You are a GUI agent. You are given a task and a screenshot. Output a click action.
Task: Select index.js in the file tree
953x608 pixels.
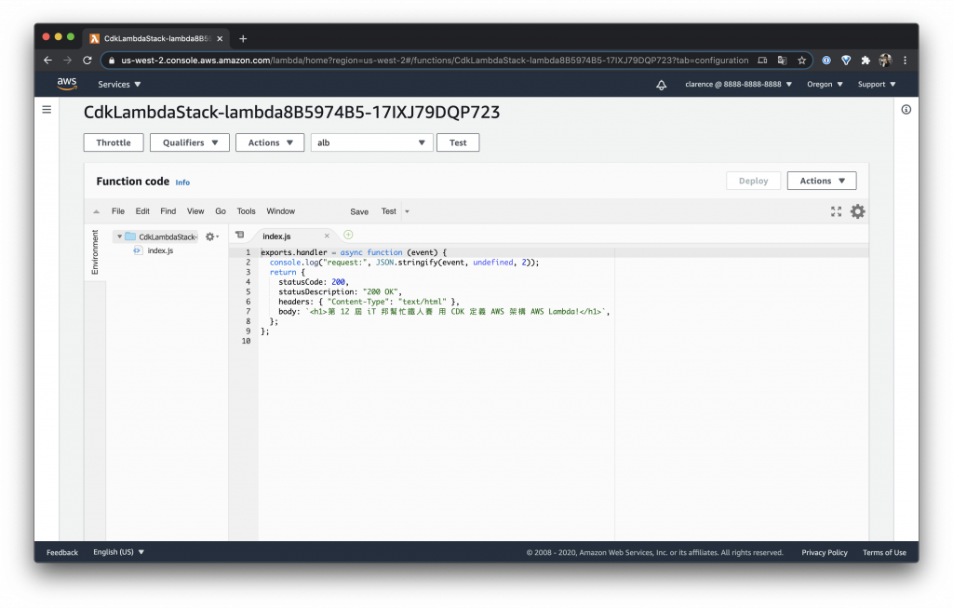pos(160,250)
